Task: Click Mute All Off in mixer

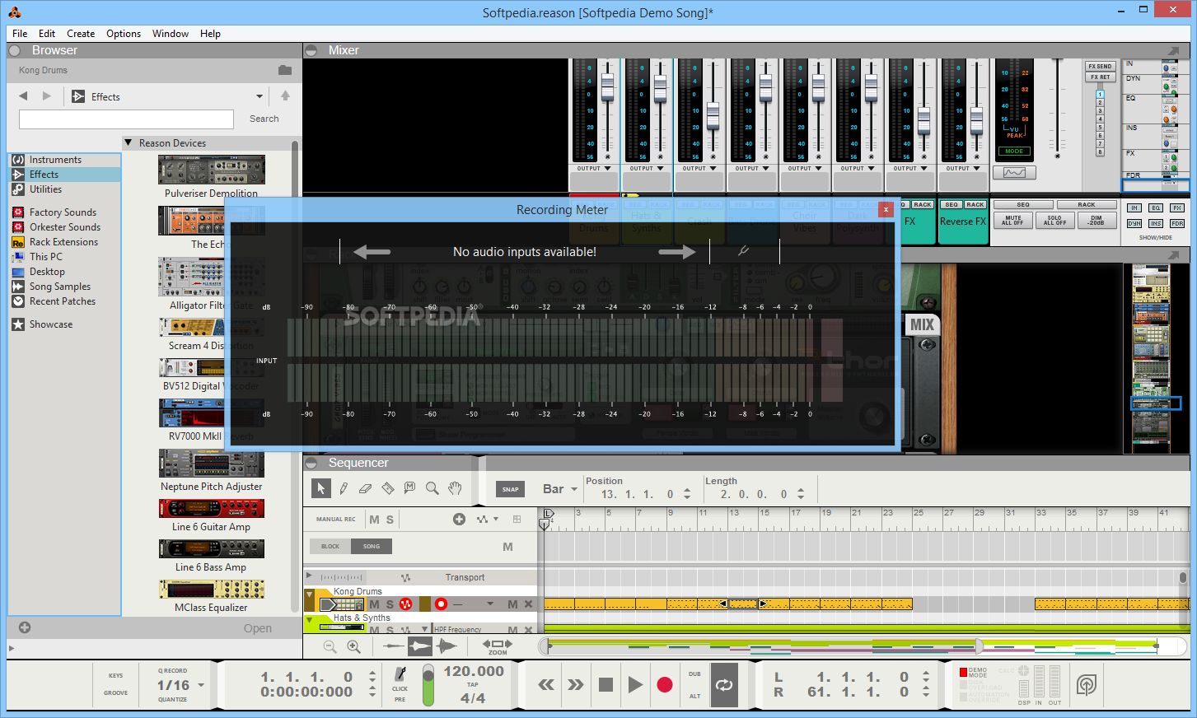Action: [1013, 221]
